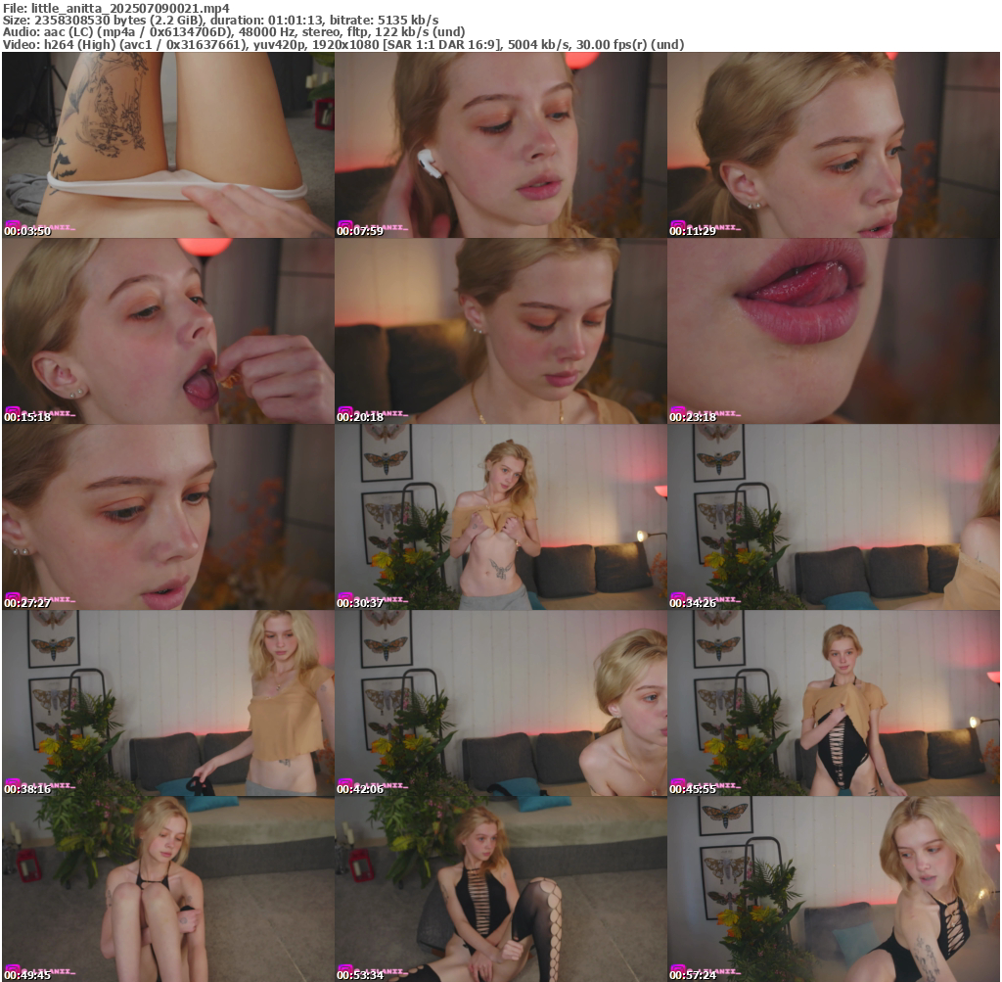Select the frame stamped 00:30:37
The image size is (1002, 982).
(501, 517)
